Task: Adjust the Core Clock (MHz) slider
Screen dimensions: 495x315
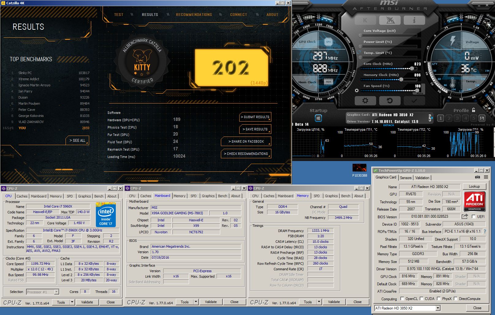Action: point(389,69)
